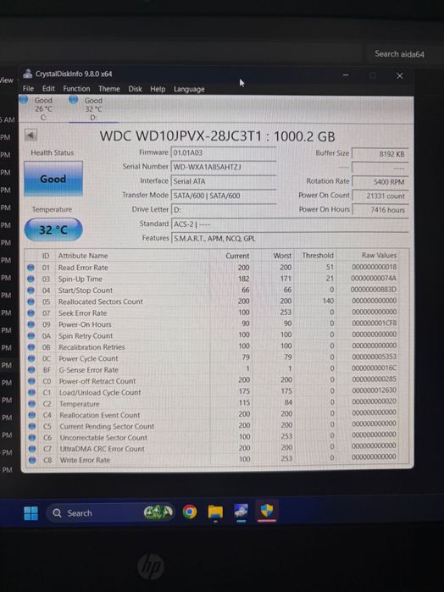Click the status dot for Power Cycle Count
This screenshot has height=592, width=444.
click(x=31, y=358)
